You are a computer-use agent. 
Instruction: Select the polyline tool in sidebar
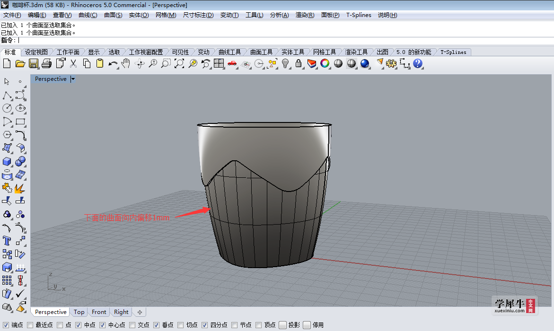tap(7, 95)
